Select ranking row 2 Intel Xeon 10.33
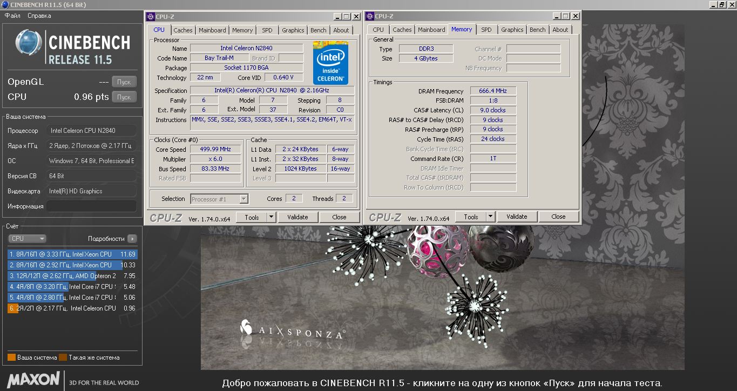The width and height of the screenshot is (737, 391). [72, 265]
